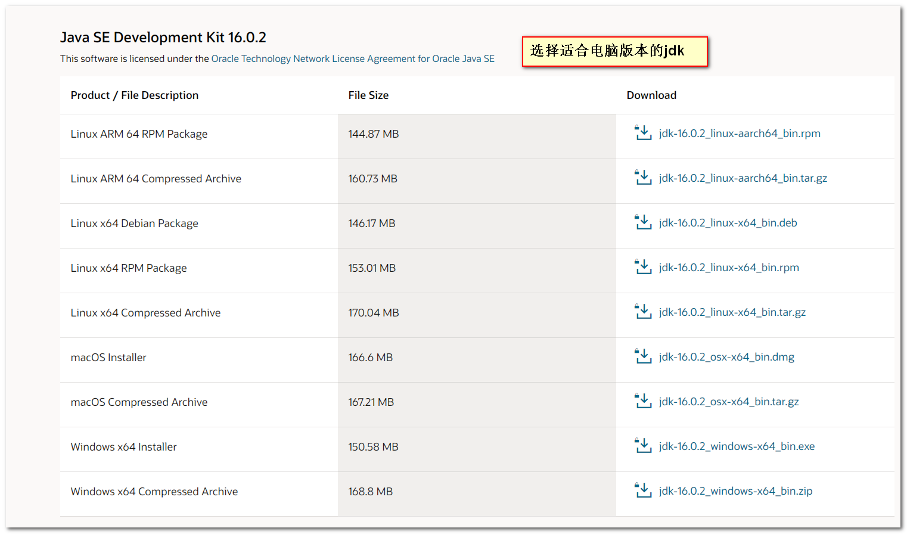Select 'Linux x64 Debian Package' text
Image resolution: width=907 pixels, height=534 pixels.
[134, 223]
